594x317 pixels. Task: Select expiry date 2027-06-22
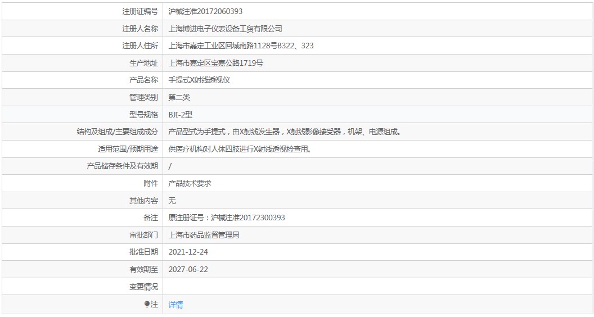188,270
